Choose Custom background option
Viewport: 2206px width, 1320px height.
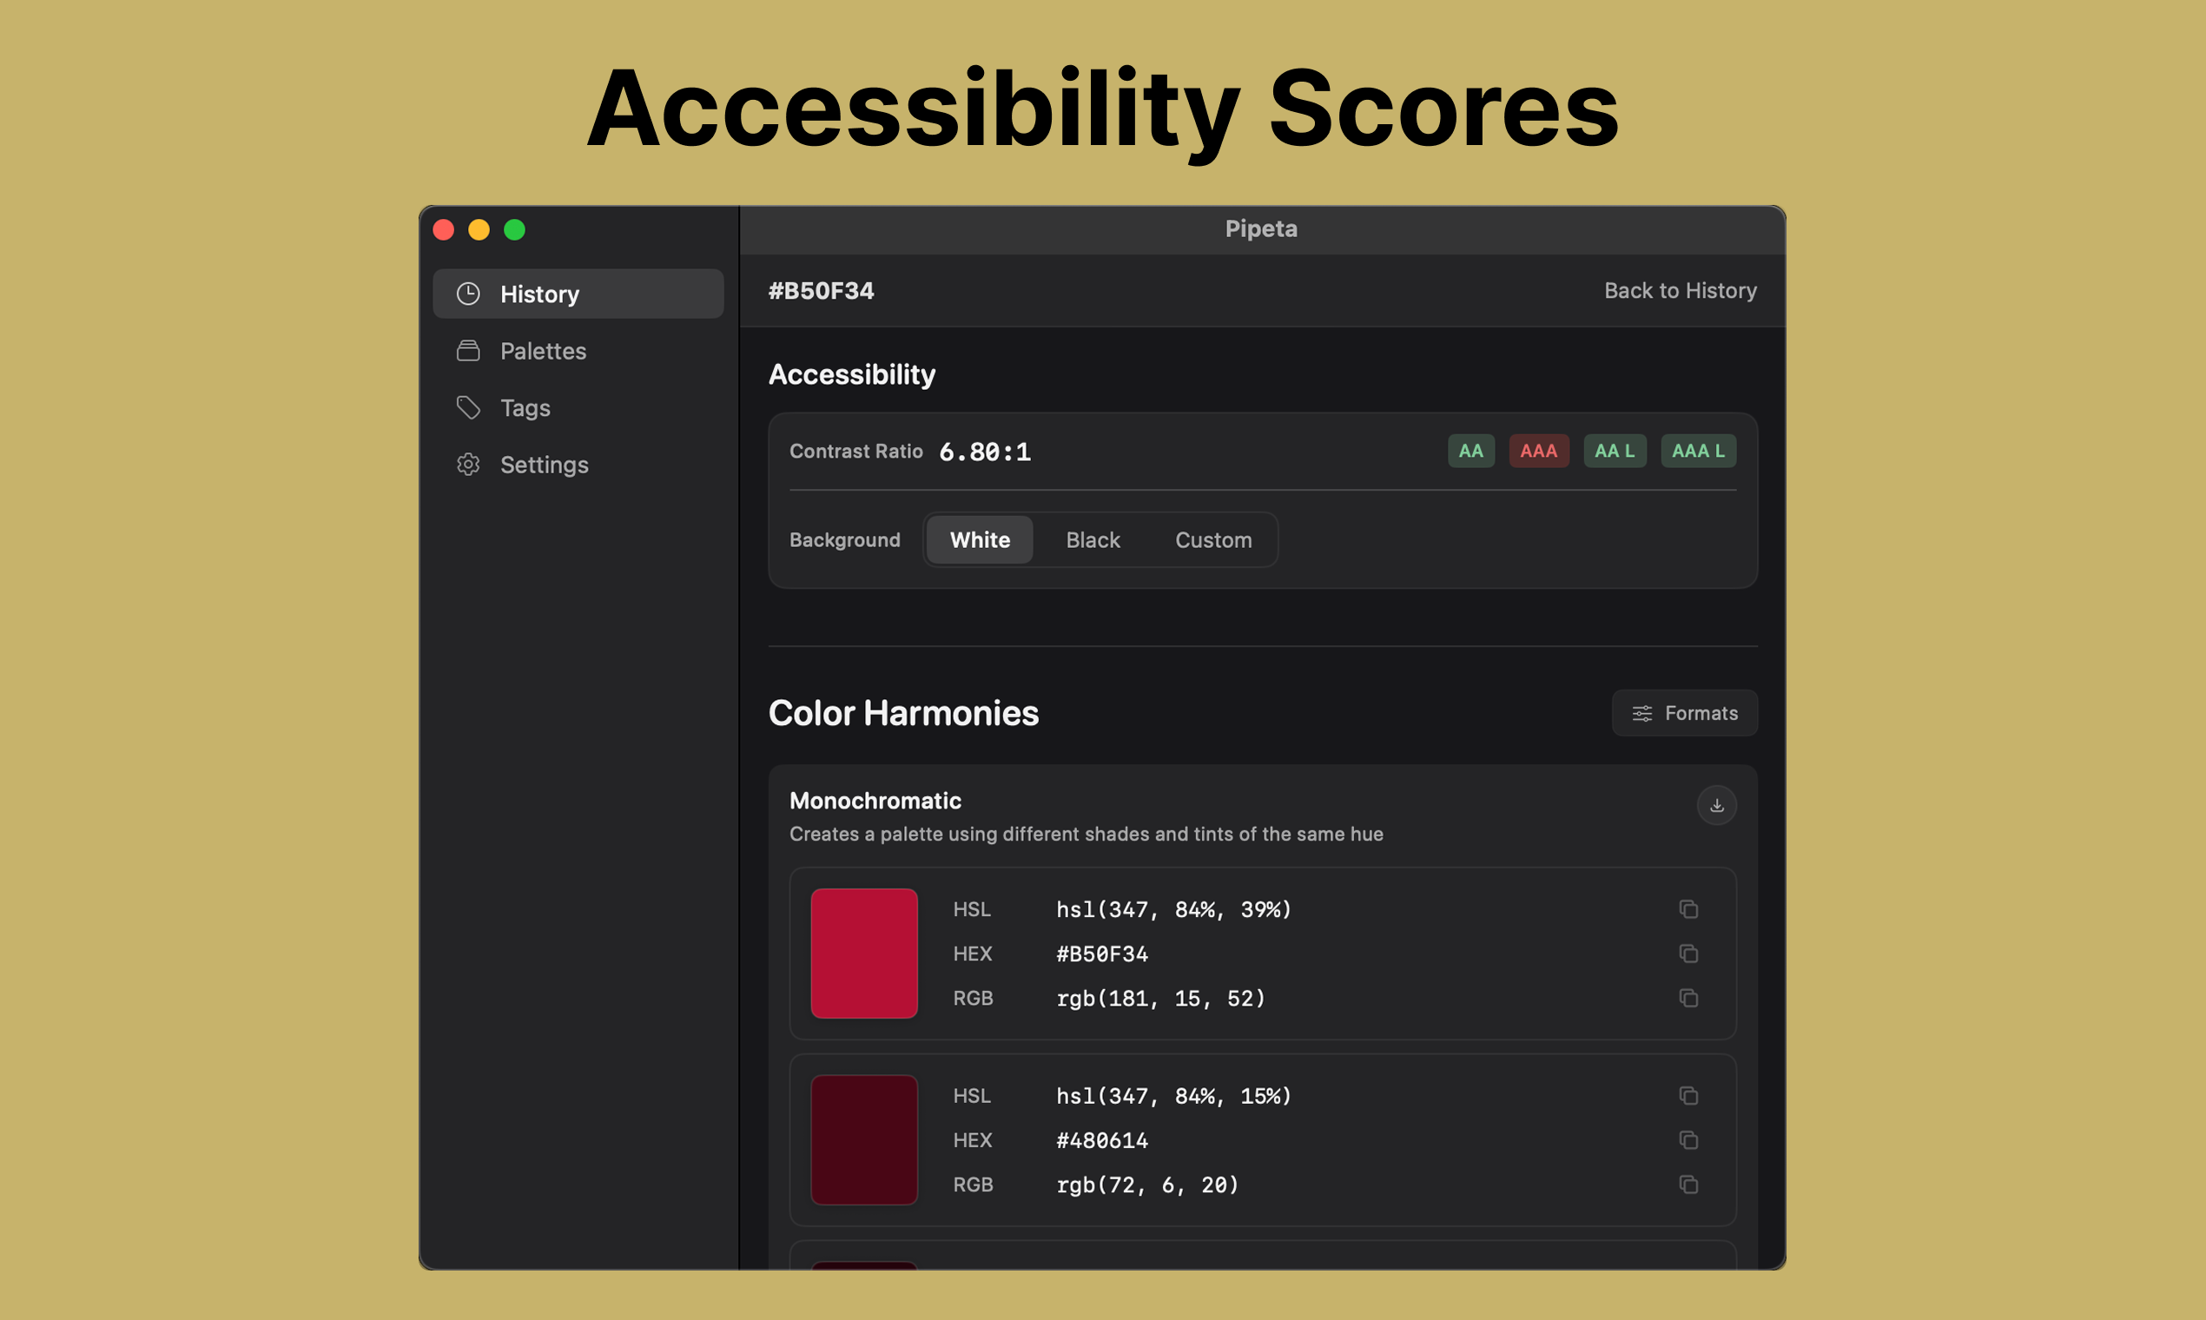pyautogui.click(x=1213, y=540)
